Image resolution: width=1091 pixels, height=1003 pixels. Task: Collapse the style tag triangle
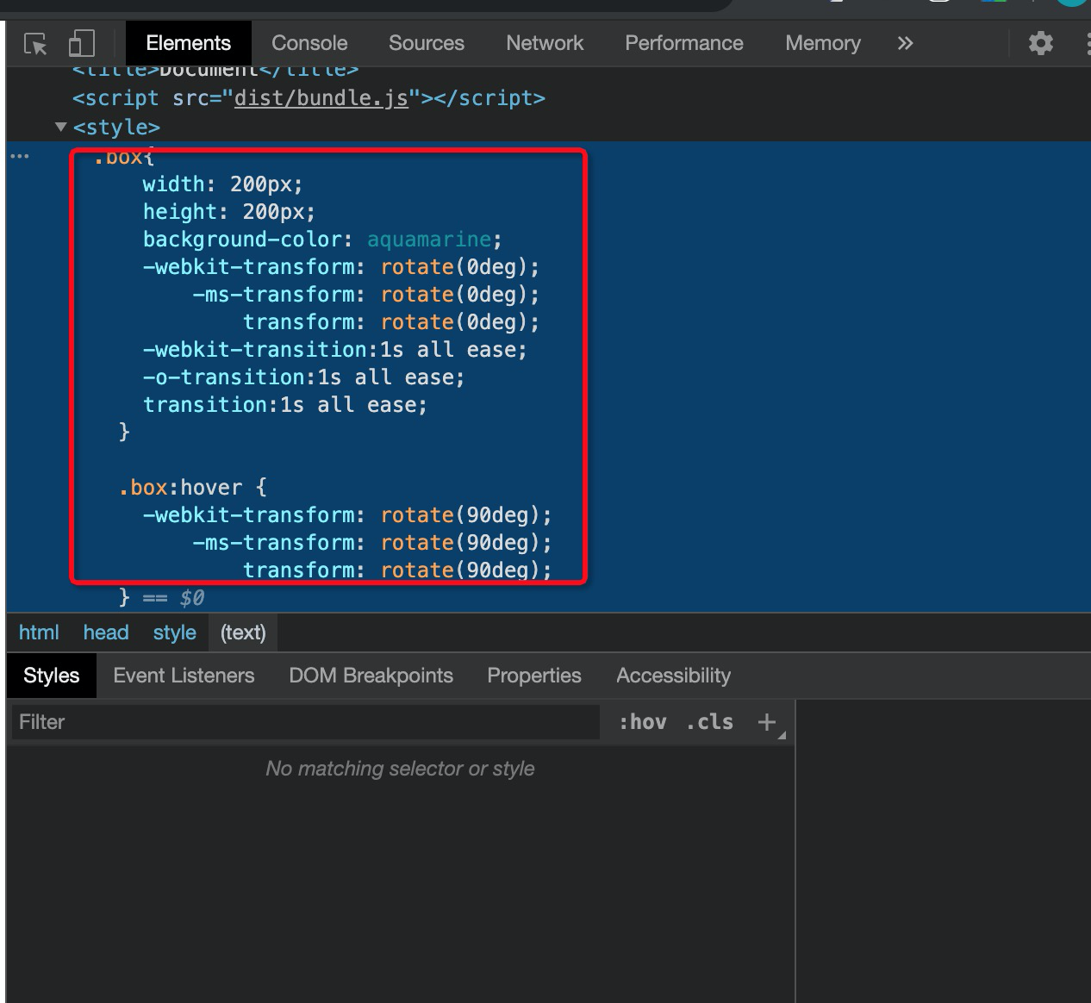click(61, 127)
